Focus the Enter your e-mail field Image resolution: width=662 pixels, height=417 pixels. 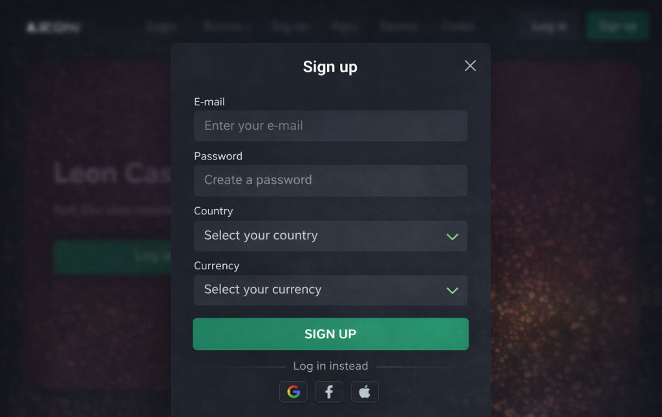click(330, 126)
